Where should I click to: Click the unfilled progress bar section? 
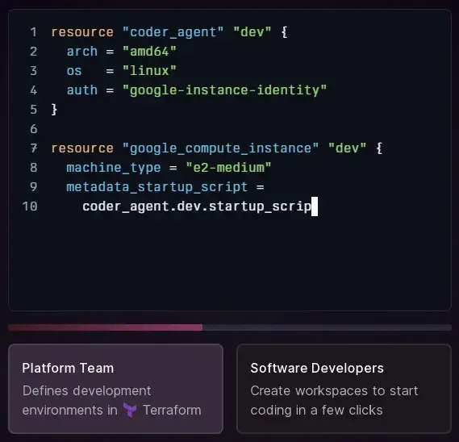coord(327,327)
